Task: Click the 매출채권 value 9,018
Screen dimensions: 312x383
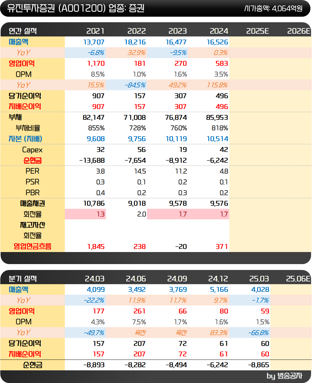Action: click(x=137, y=203)
